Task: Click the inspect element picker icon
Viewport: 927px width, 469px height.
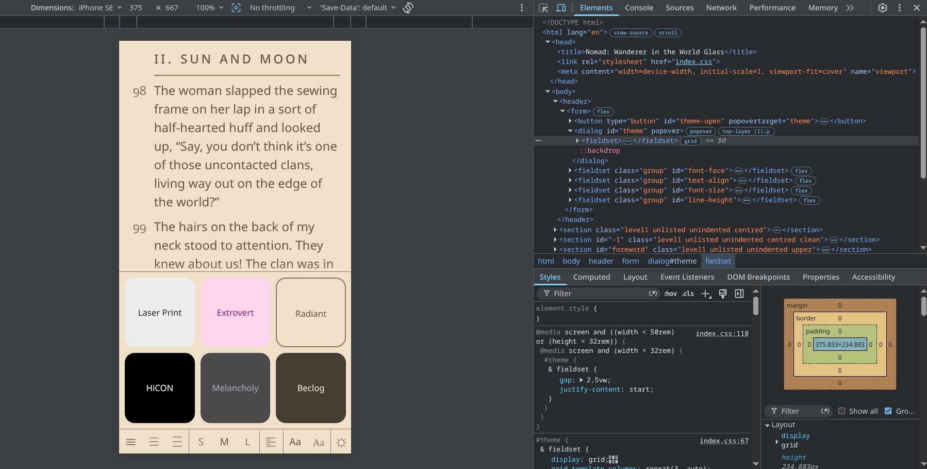Action: tap(543, 8)
